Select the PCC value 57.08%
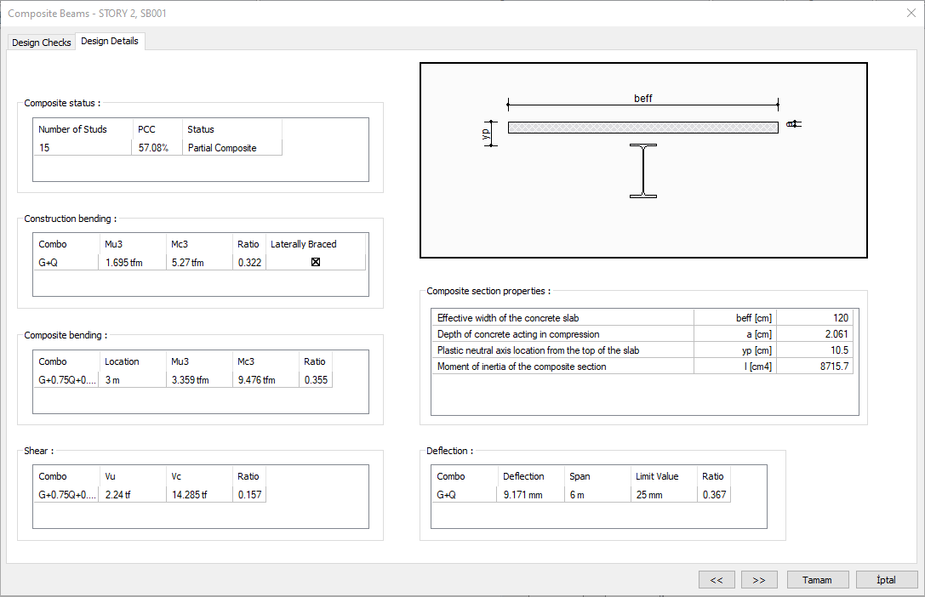The image size is (925, 597). tap(154, 148)
